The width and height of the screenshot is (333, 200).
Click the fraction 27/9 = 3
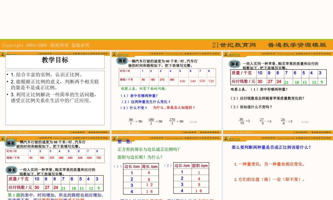click(265, 121)
